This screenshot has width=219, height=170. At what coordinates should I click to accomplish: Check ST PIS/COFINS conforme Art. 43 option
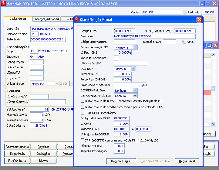[82, 140]
